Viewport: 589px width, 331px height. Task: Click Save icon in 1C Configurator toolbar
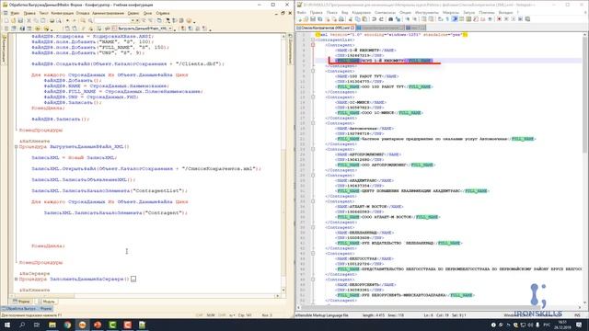pos(20,20)
